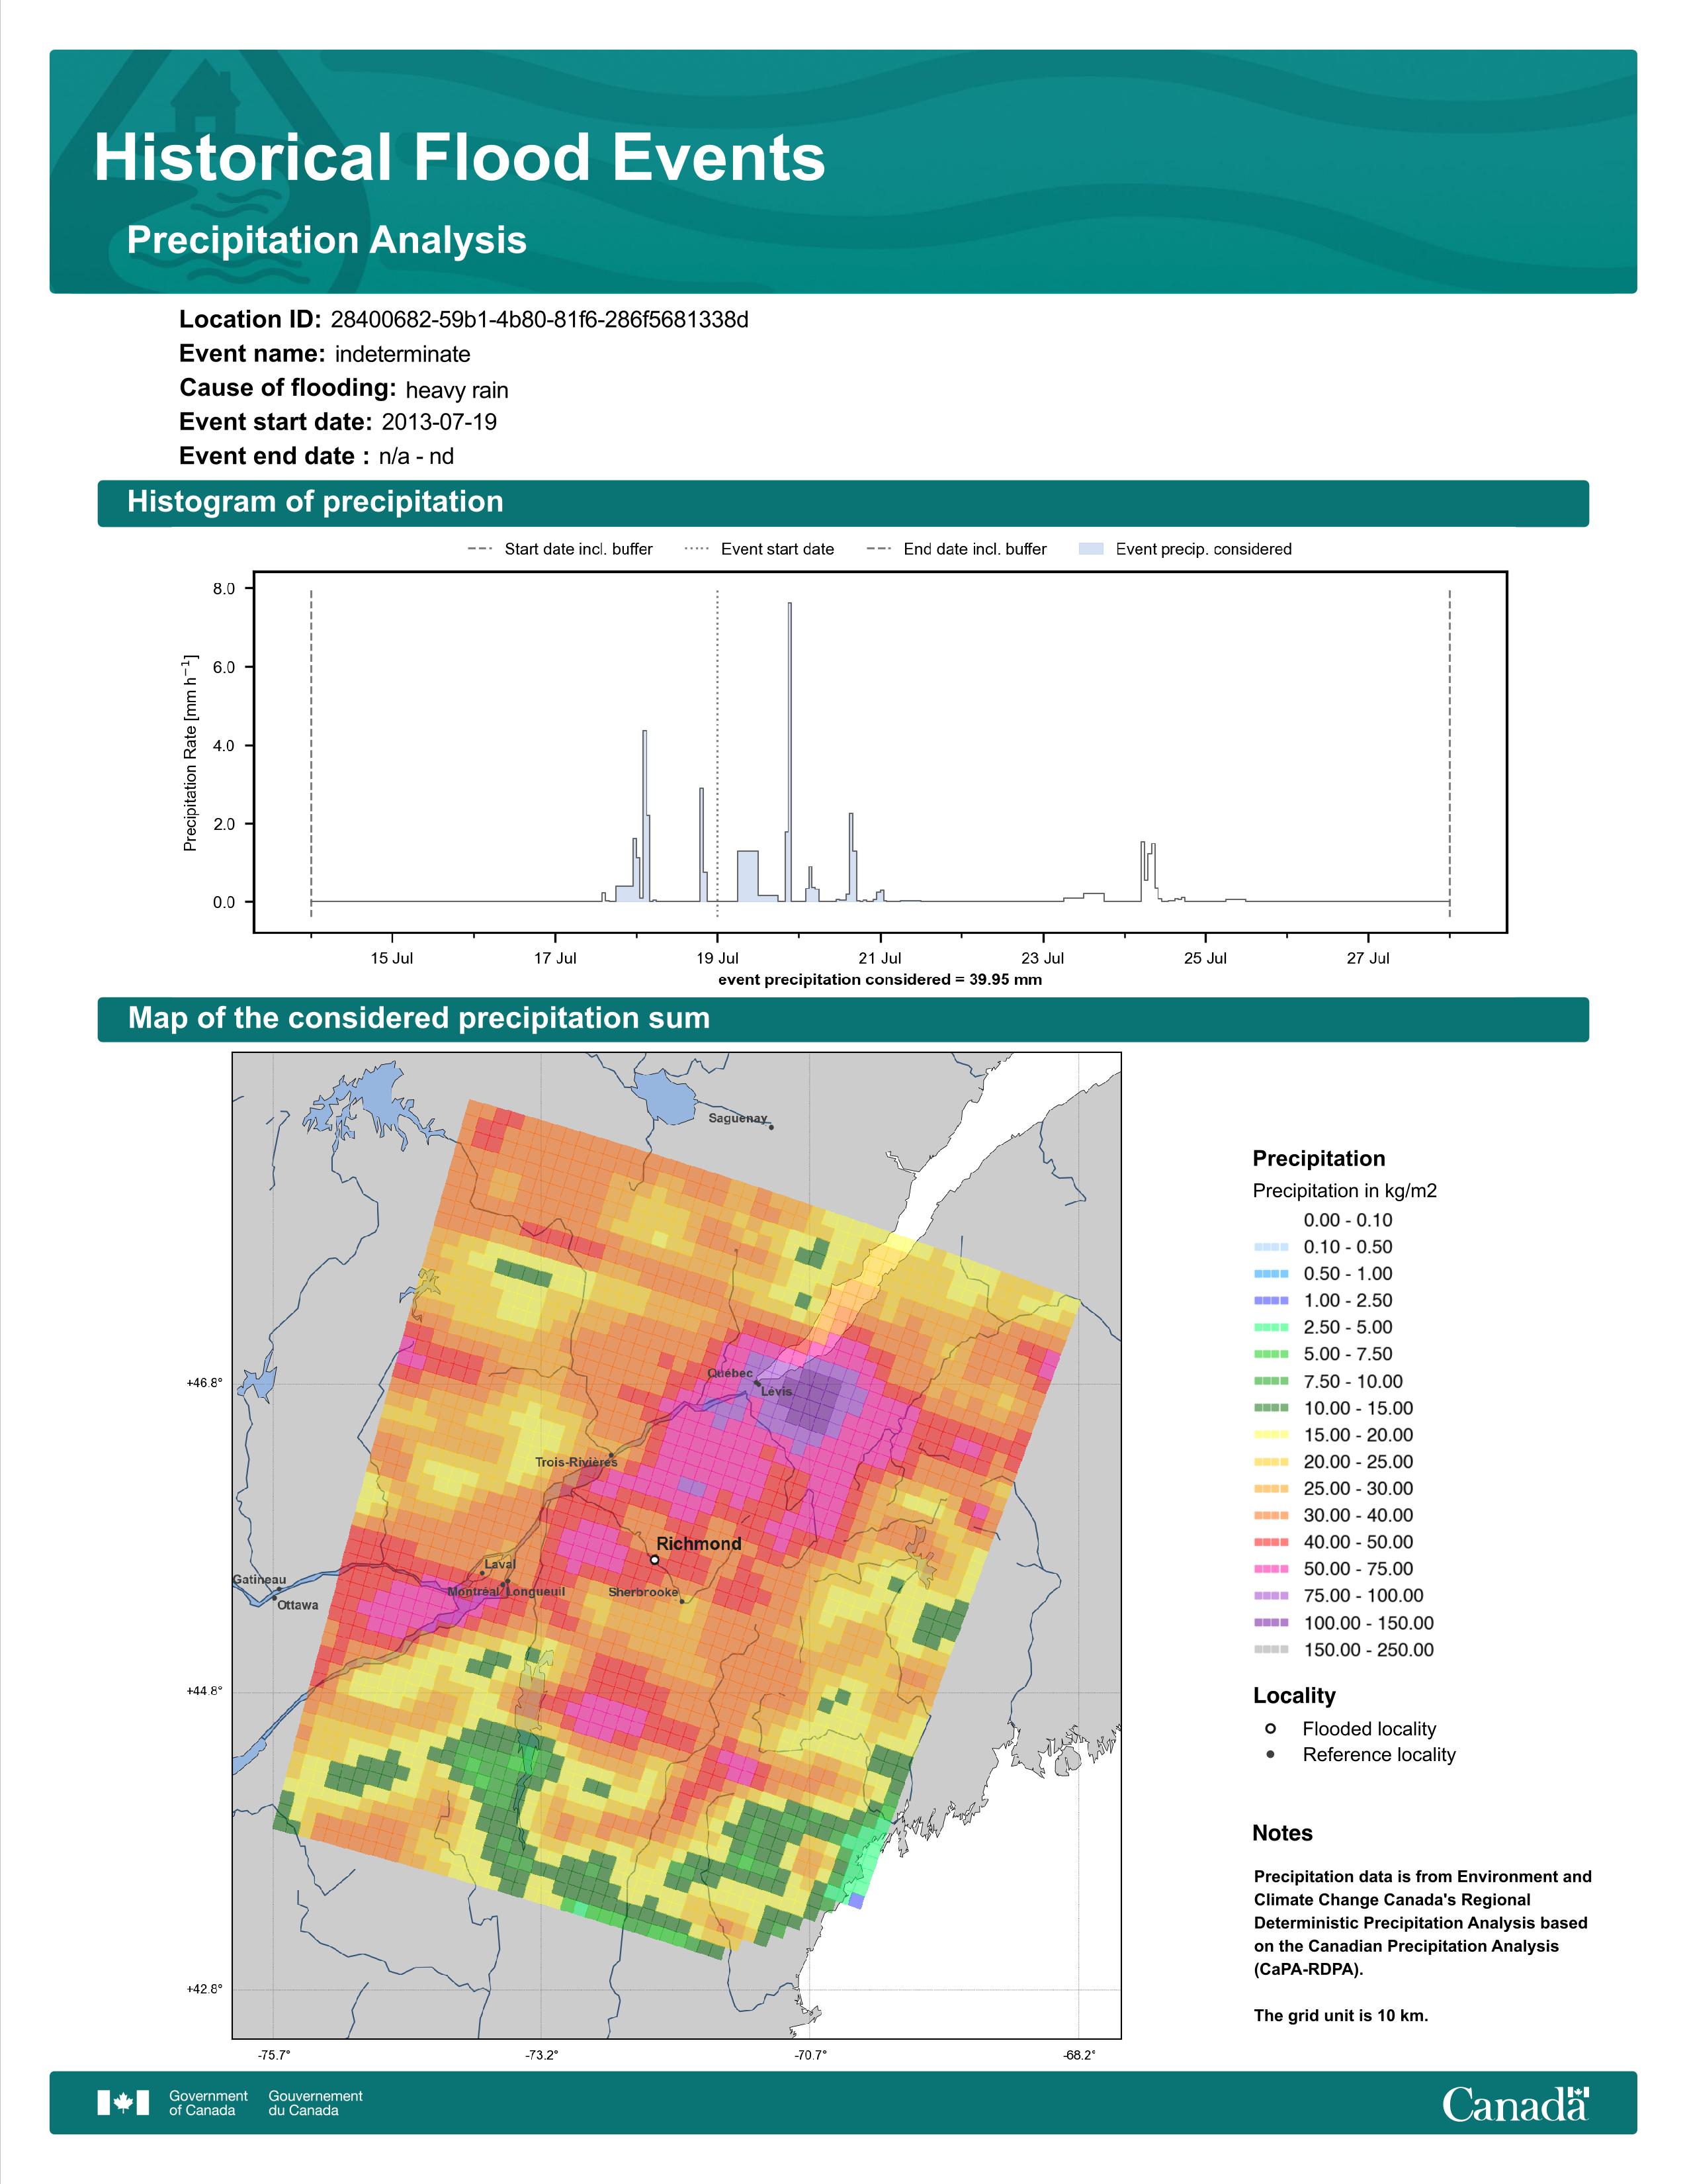Image resolution: width=1687 pixels, height=2184 pixels.
Task: Click the grid unit is 10 km note
Action: click(1340, 2015)
